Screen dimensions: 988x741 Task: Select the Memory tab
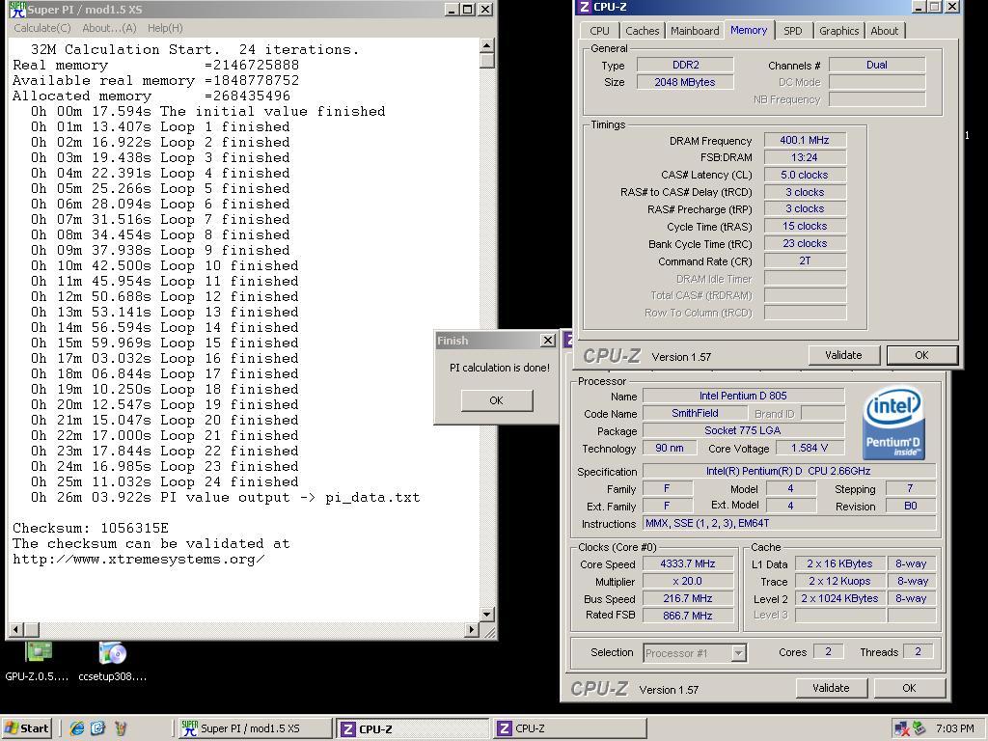(x=749, y=30)
